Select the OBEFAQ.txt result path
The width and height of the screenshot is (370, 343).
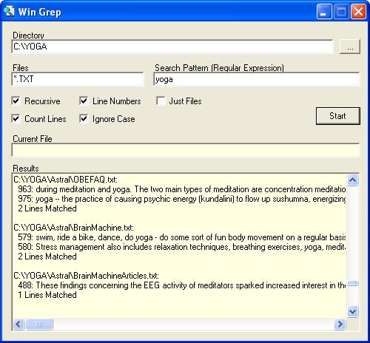pos(66,180)
